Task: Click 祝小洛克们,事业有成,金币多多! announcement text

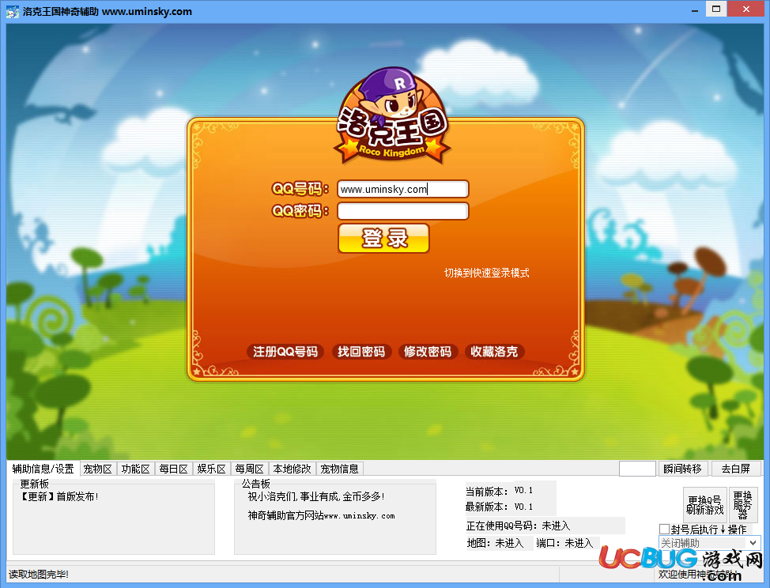Action: point(315,496)
